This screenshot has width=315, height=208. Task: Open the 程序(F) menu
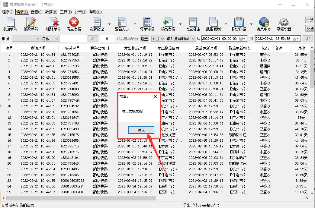(x=8, y=12)
